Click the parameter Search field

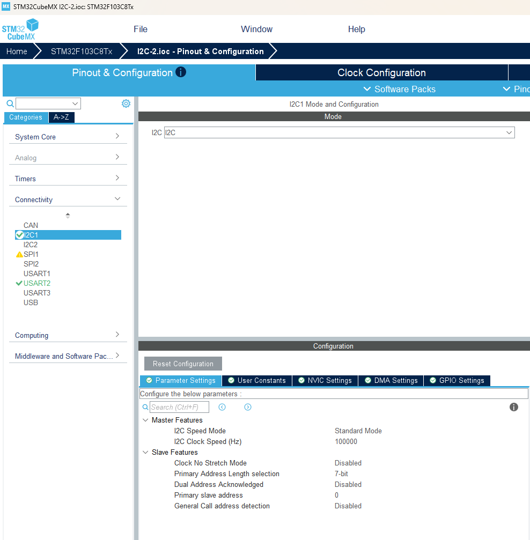coord(179,407)
